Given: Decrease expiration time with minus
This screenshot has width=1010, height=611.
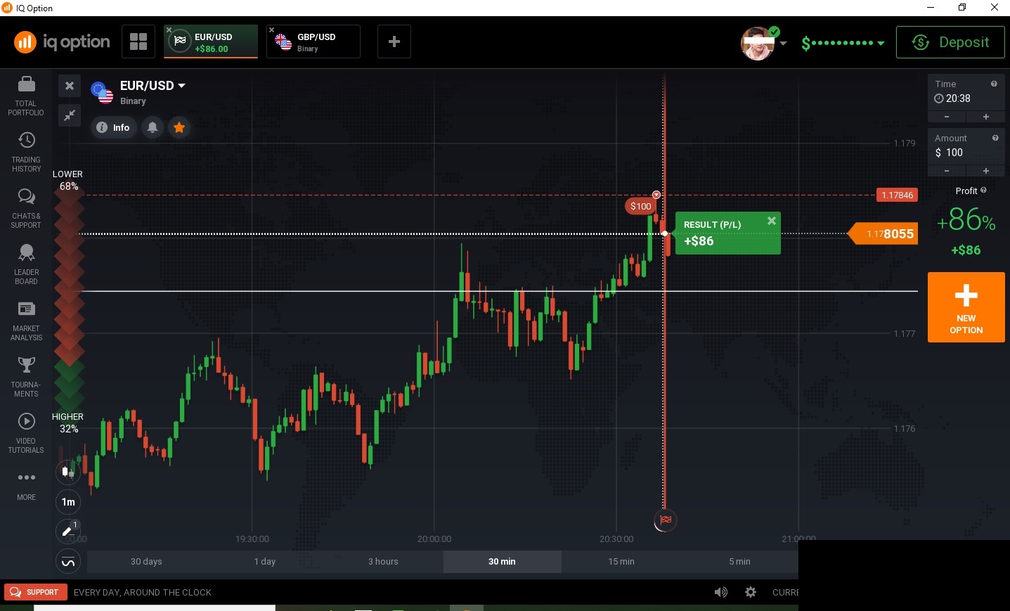Looking at the screenshot, I should coord(947,117).
